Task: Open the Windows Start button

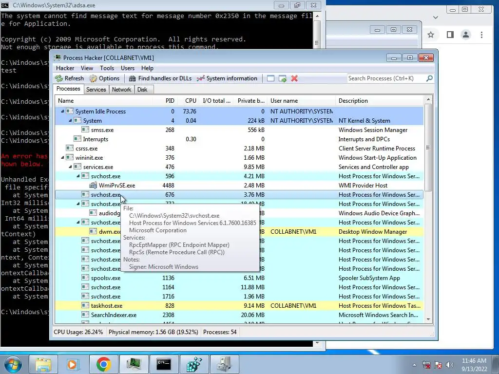Action: click(13, 364)
